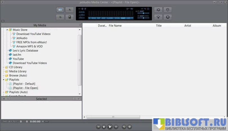Skip to the next track
The image size is (228, 131).
(x=116, y=127)
